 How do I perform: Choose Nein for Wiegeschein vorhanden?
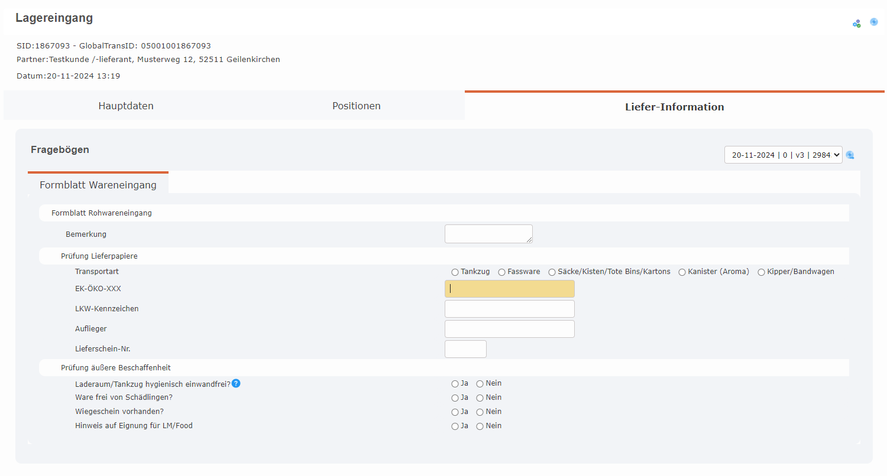coord(480,412)
